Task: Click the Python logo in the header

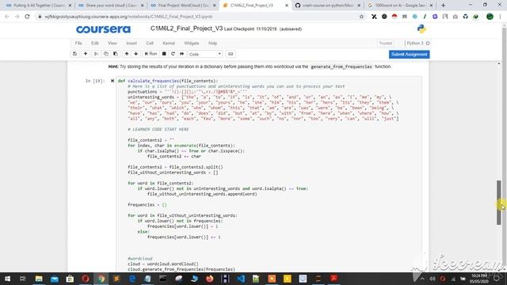Action: (x=421, y=29)
